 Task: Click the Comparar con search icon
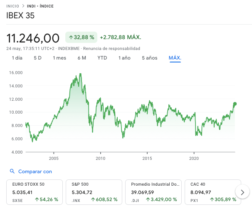pyautogui.click(x=12, y=171)
